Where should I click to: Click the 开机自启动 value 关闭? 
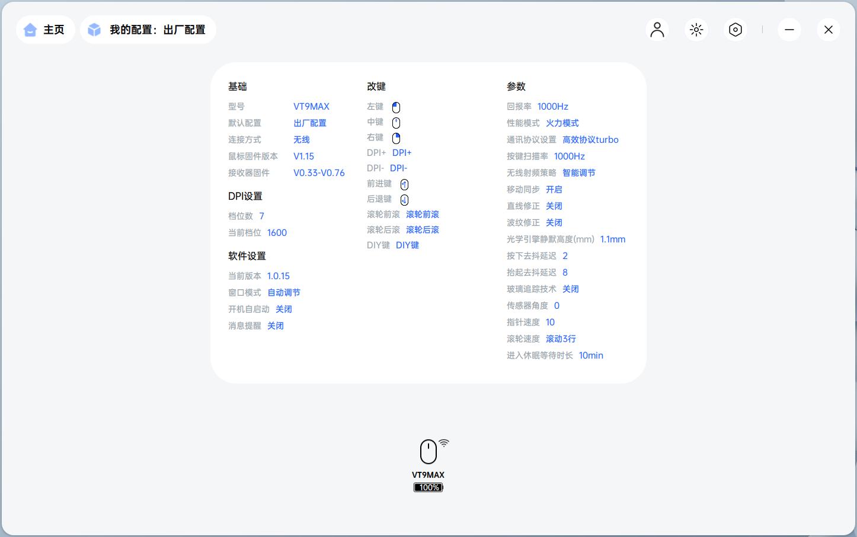click(284, 309)
